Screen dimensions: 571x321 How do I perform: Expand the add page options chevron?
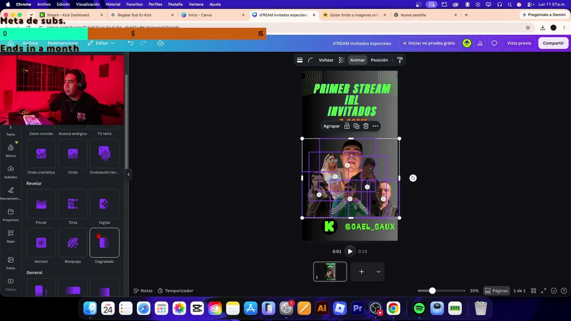pos(378,272)
